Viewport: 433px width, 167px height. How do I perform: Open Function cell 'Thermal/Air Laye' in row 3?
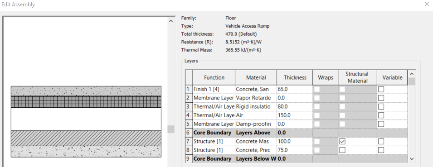[x=214, y=107]
